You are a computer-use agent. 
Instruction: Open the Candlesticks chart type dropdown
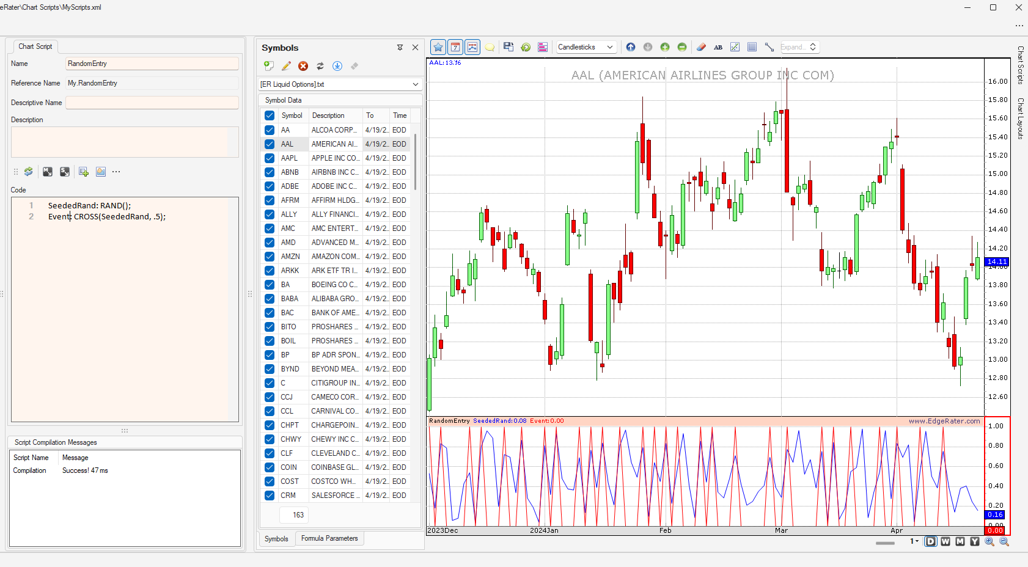click(x=586, y=47)
